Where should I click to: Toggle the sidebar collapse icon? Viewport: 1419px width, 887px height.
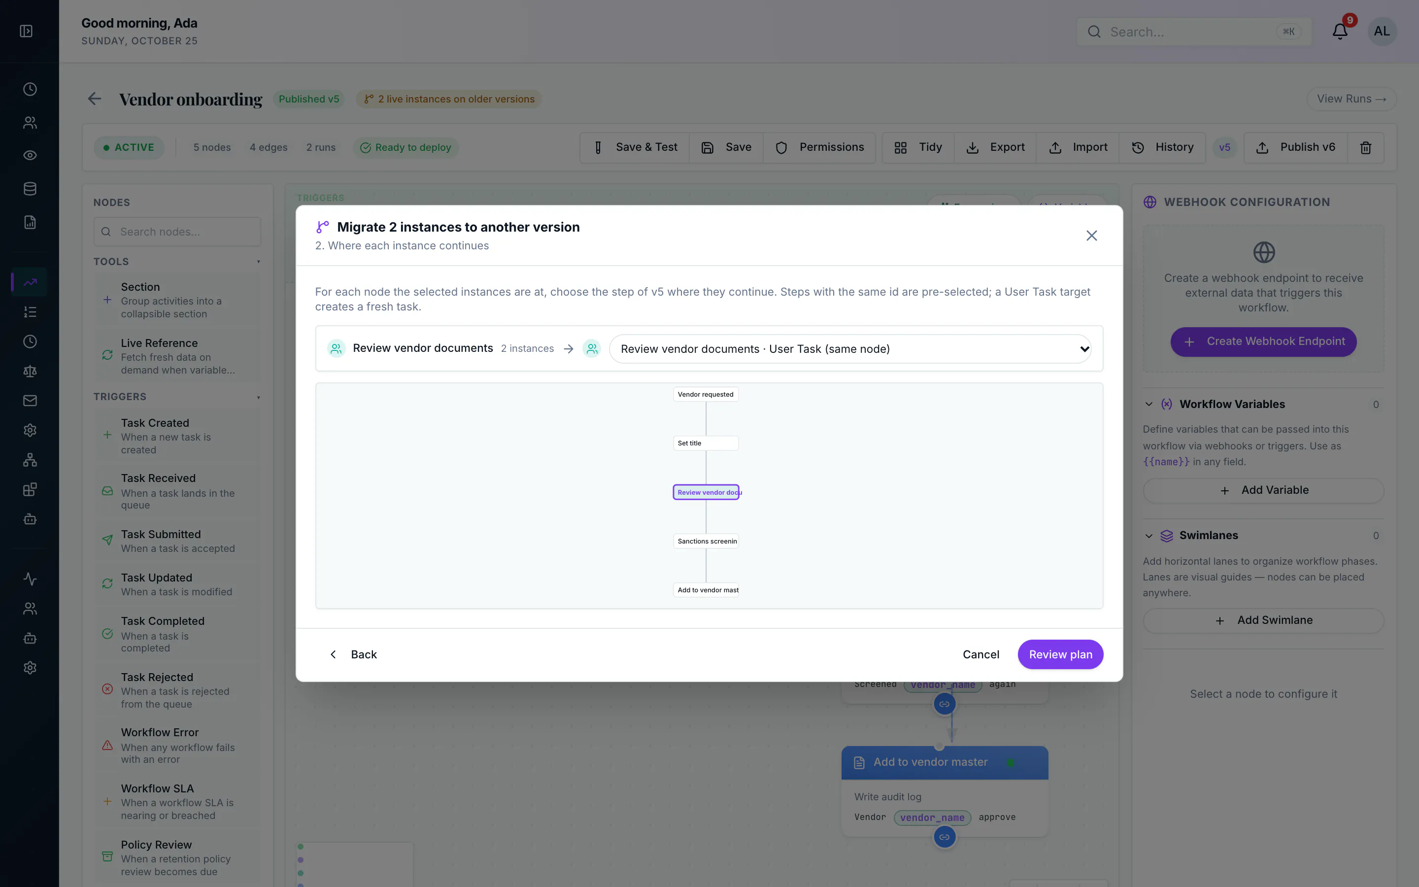[x=27, y=31]
